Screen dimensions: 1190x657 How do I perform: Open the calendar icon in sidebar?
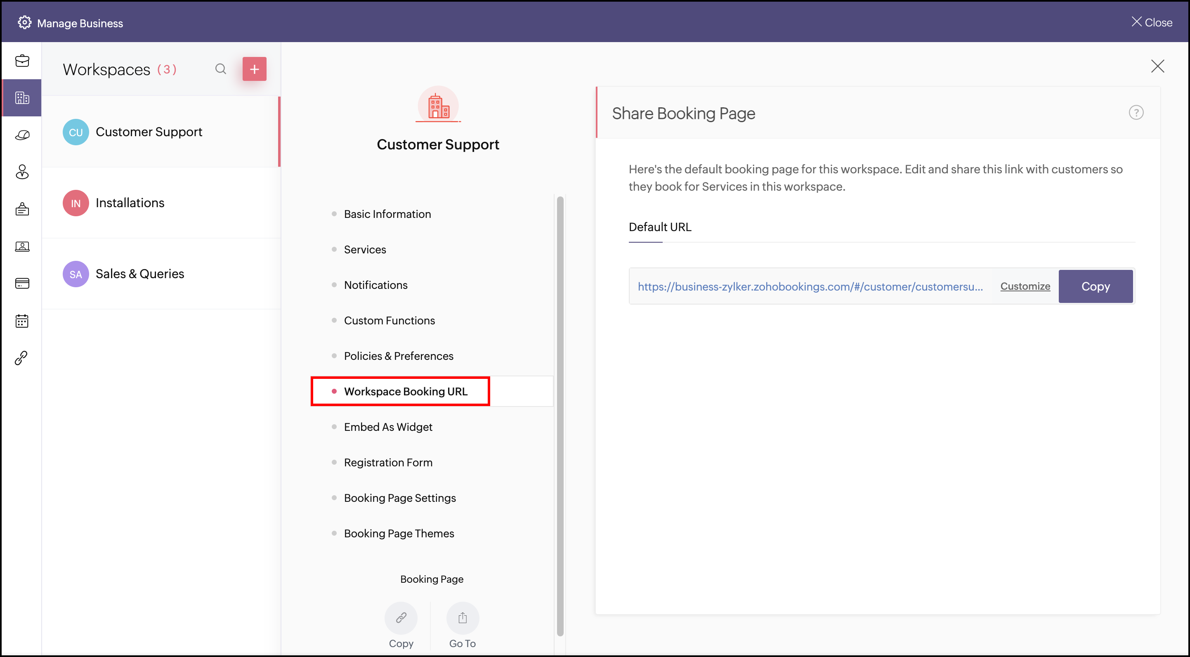click(x=22, y=321)
